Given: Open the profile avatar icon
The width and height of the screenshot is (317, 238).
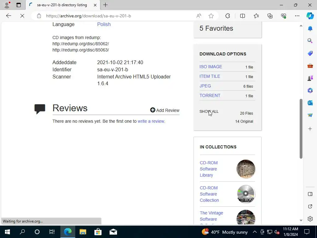Looking at the screenshot, I should coord(7,5).
